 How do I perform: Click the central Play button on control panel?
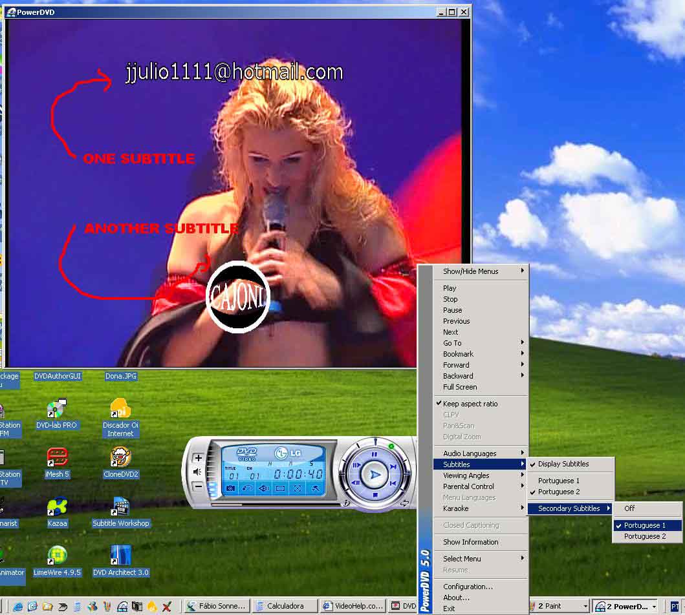[375, 475]
